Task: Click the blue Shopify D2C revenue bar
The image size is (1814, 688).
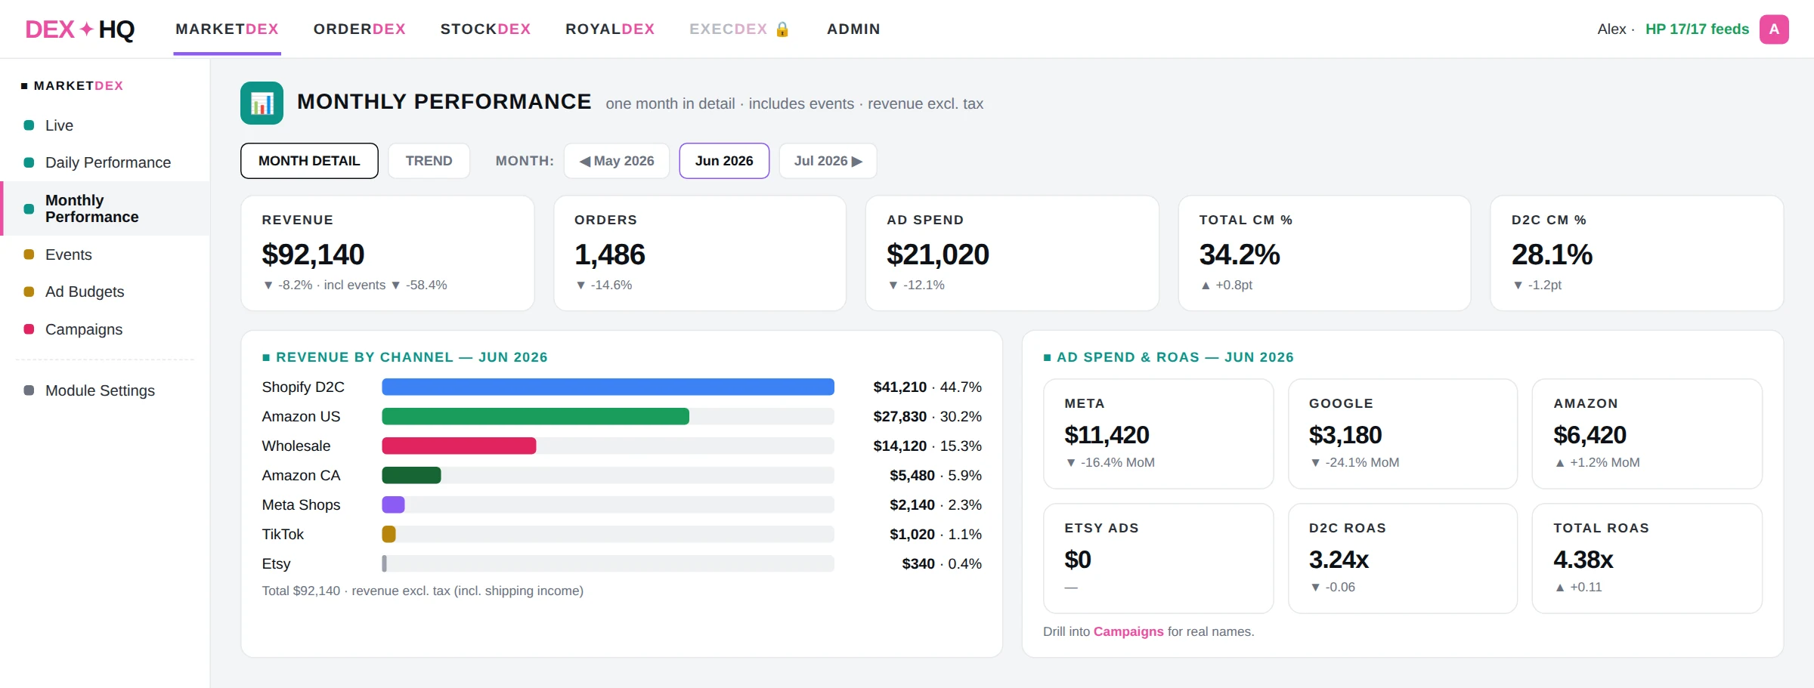Action: click(x=608, y=387)
